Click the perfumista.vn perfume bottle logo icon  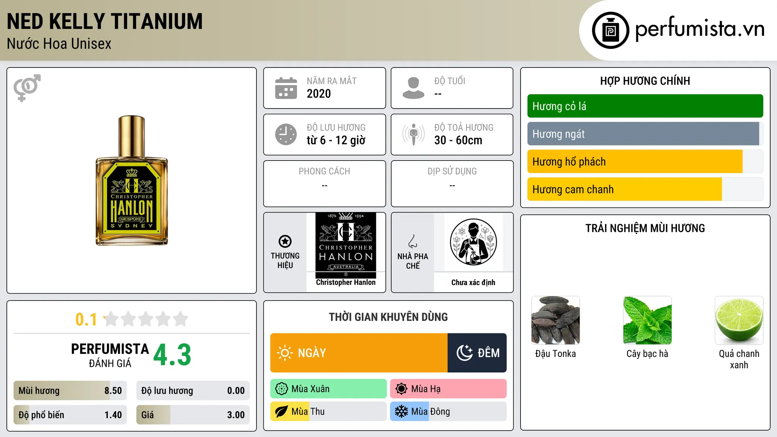(x=610, y=30)
